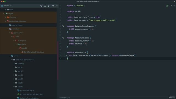Select the sec05 package
176x99 pixels.
(20, 83)
